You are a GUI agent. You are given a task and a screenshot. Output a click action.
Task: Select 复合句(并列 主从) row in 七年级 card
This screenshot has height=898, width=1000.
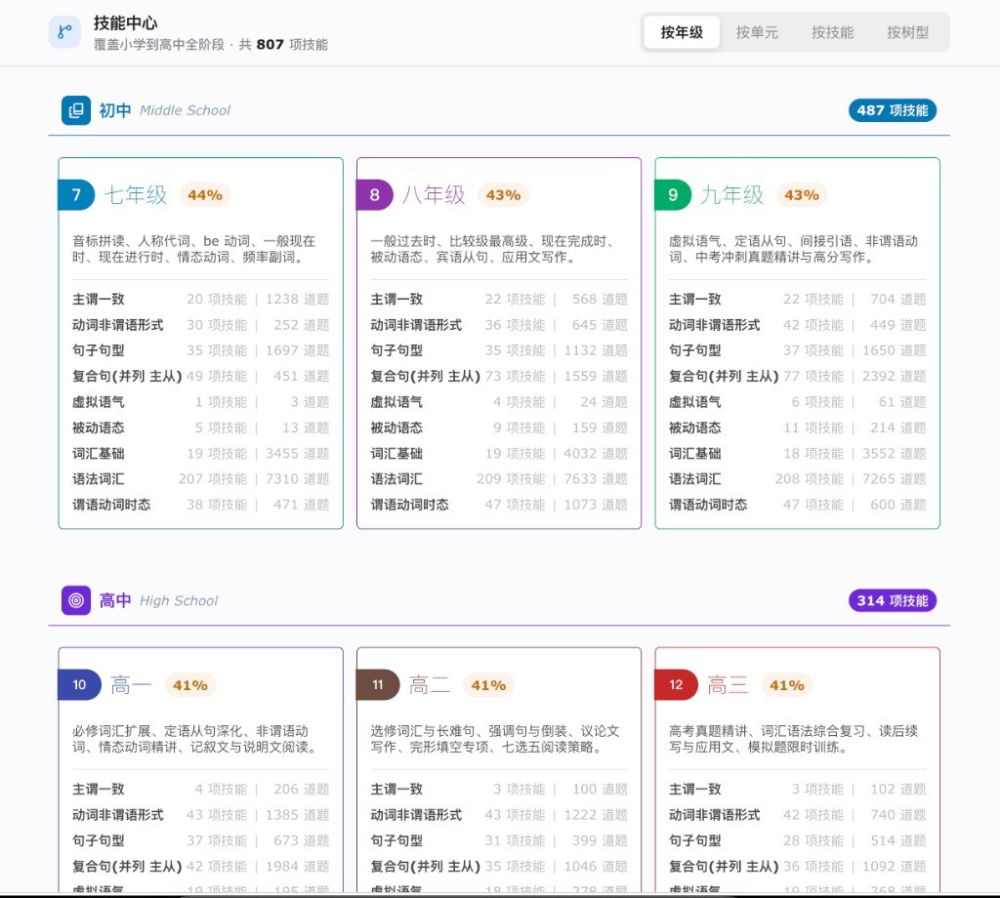coord(201,376)
